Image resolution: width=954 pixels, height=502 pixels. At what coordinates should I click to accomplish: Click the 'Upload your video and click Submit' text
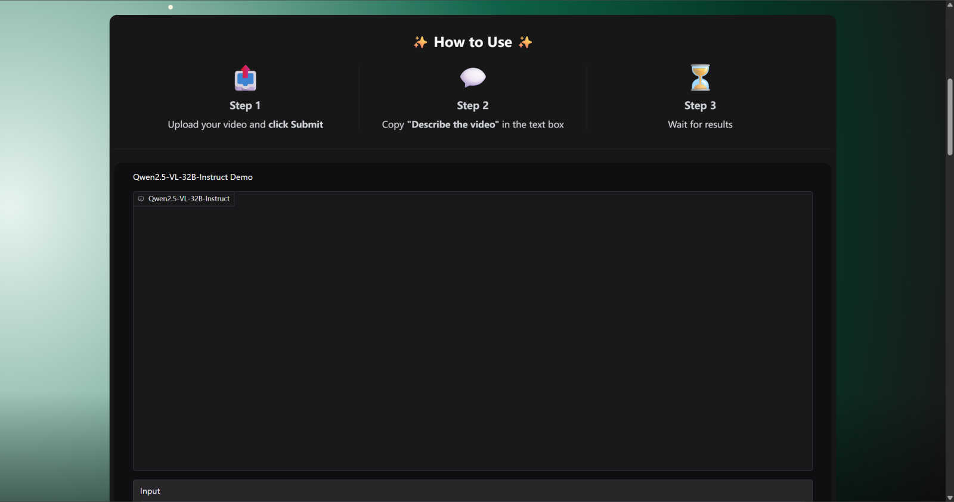pyautogui.click(x=245, y=124)
